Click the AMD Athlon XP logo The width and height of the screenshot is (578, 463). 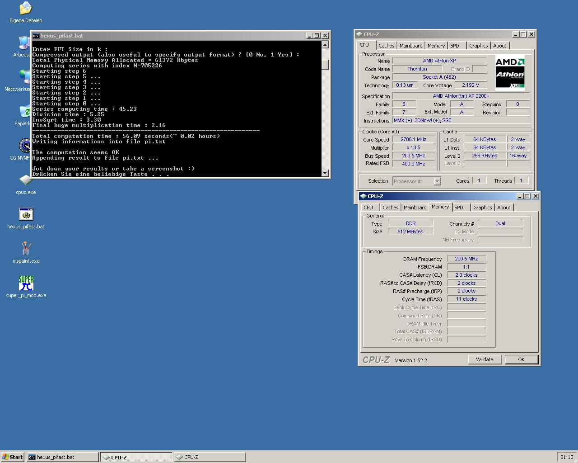click(x=510, y=73)
